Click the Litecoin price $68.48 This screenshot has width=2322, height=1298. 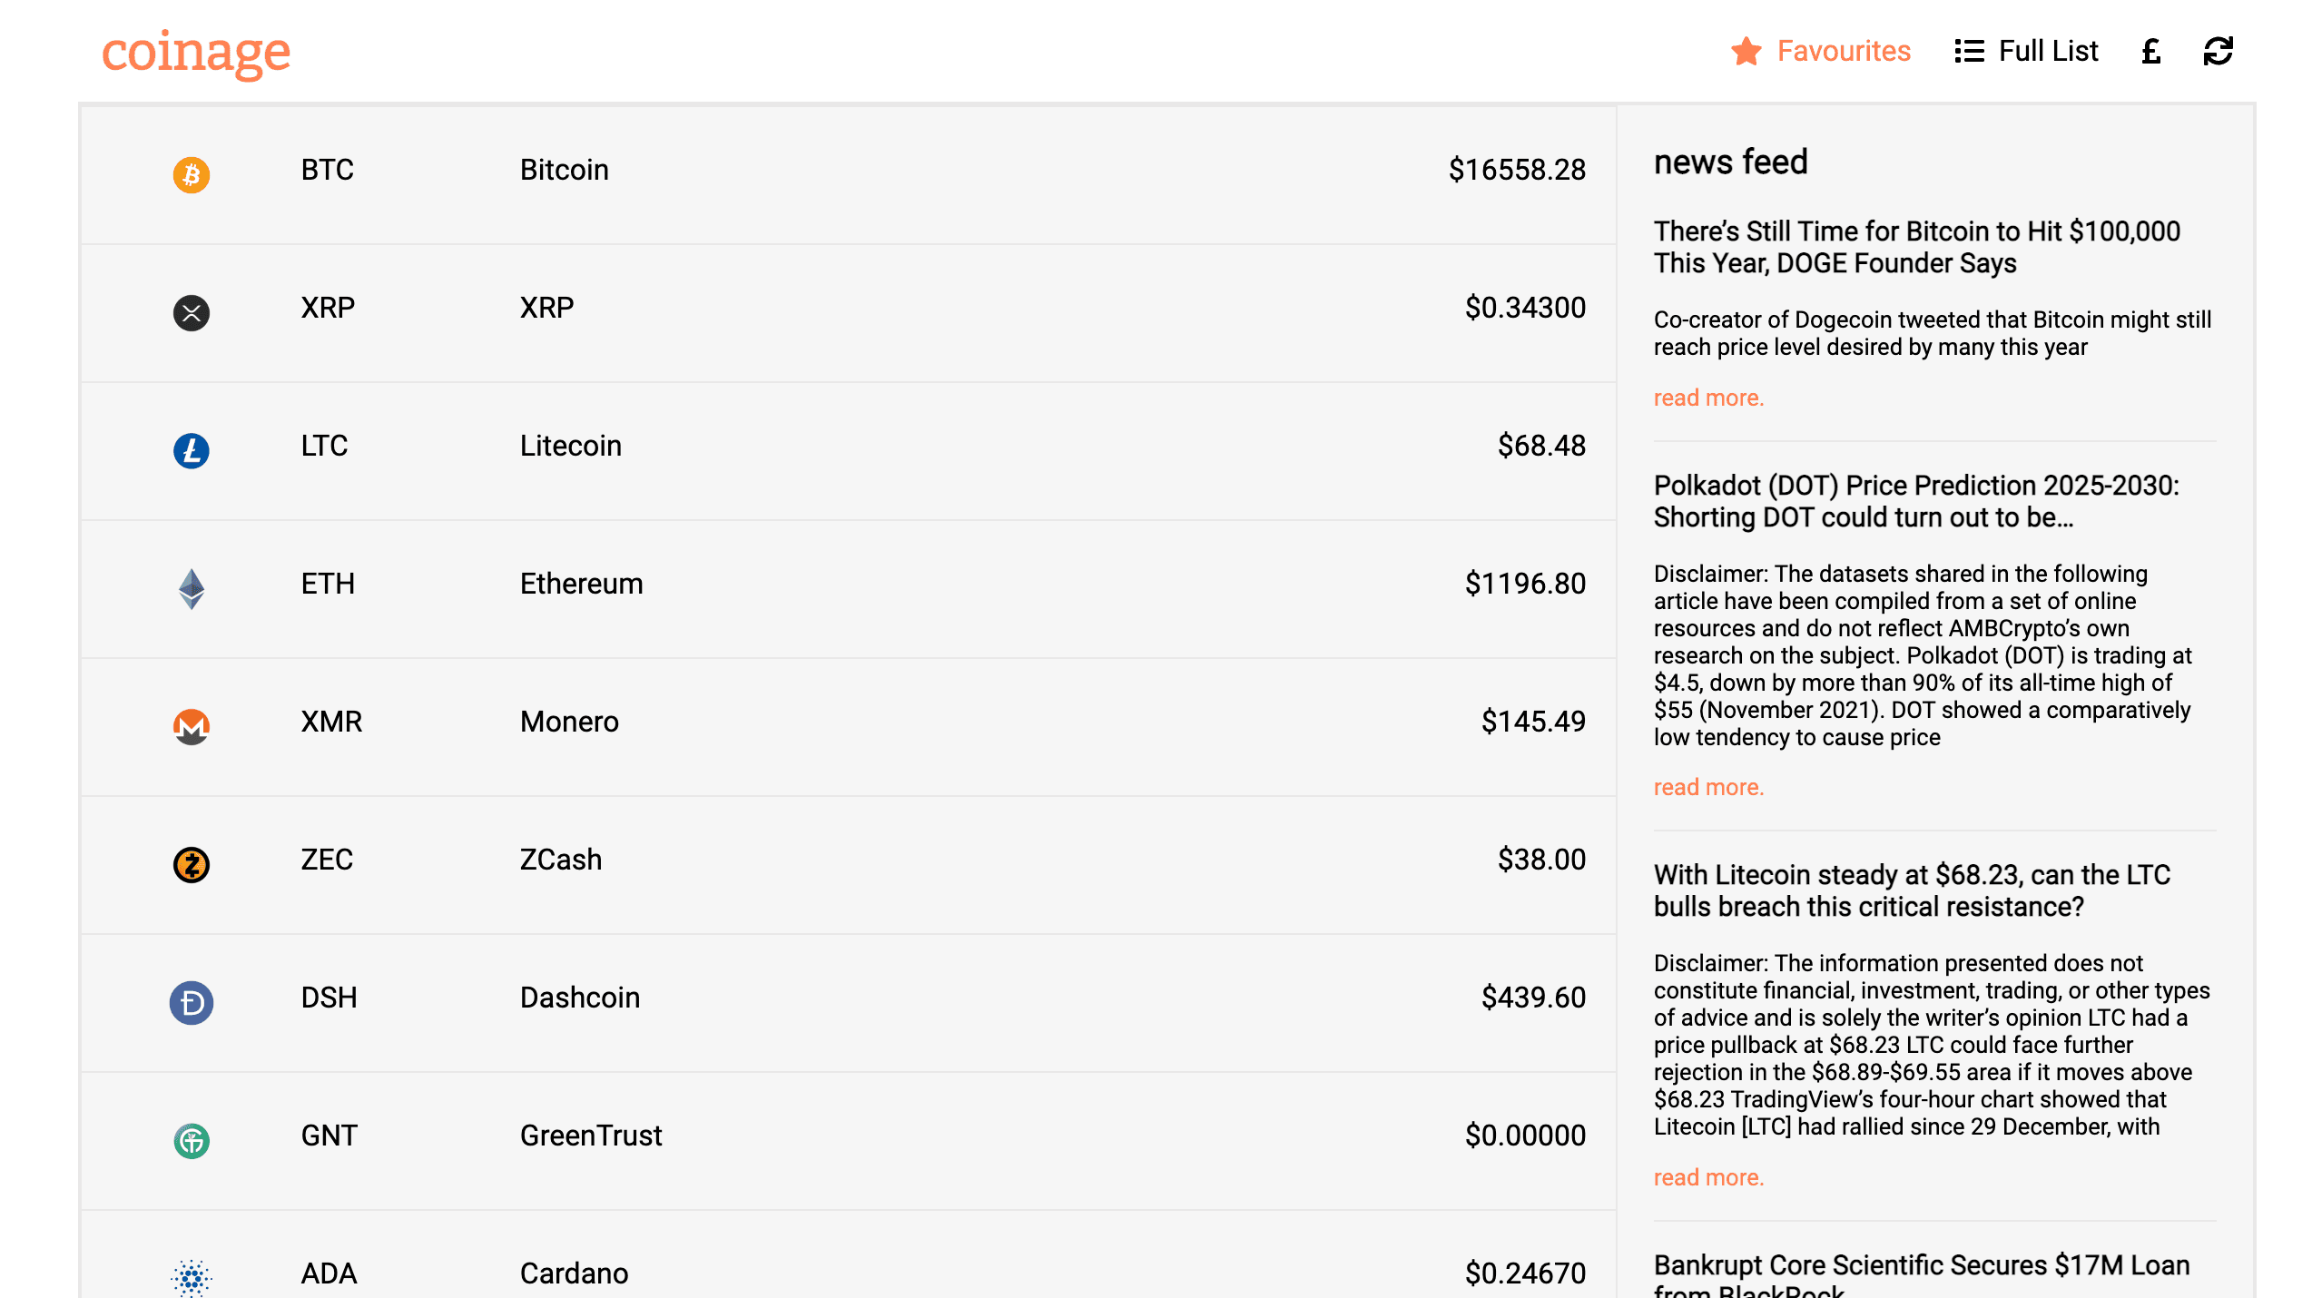pyautogui.click(x=1541, y=446)
